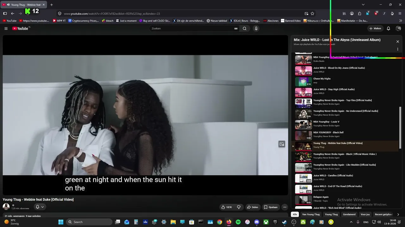This screenshot has width=405, height=227.
Task: Open the on-screen keyboard in search box
Action: (x=236, y=28)
